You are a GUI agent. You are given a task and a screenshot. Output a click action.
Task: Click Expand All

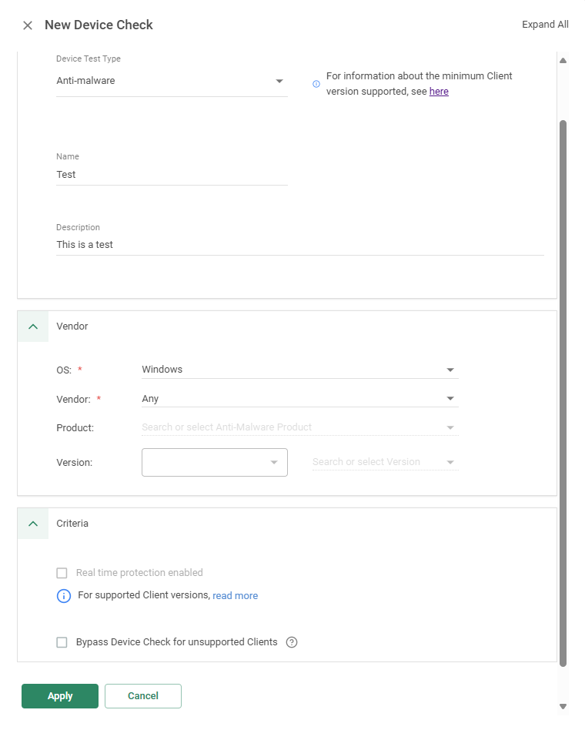coord(545,24)
